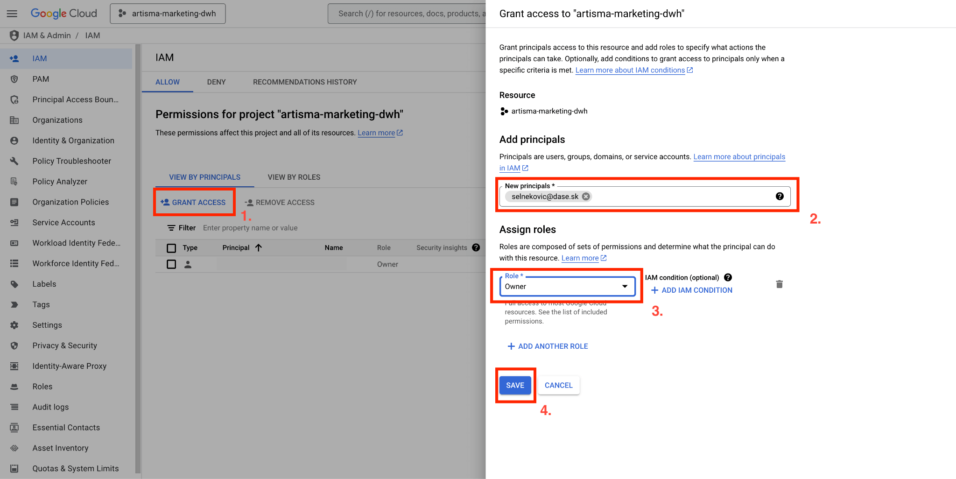Click the Policy Analyzer icon

[x=14, y=182]
